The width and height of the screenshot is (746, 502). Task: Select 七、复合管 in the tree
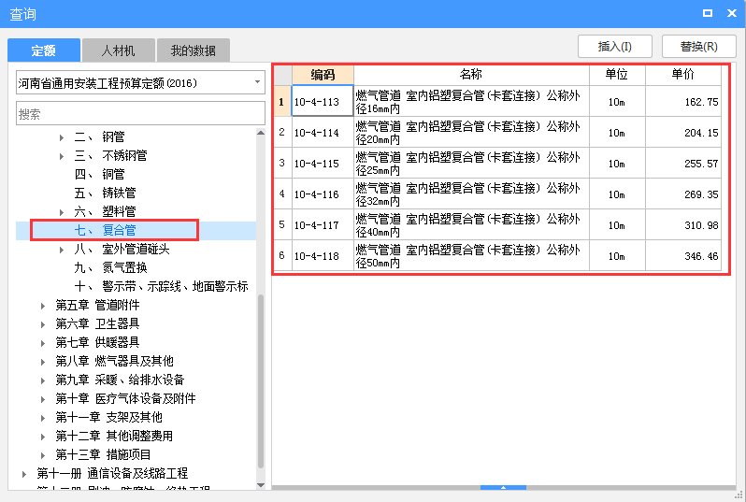click(105, 230)
